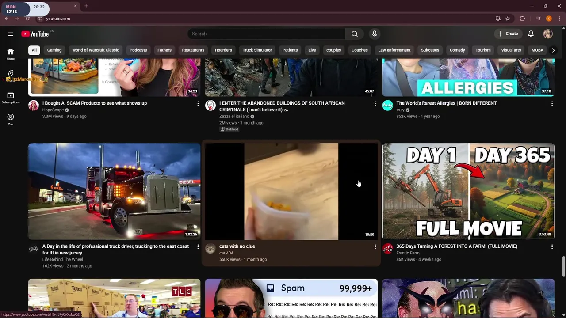The width and height of the screenshot is (566, 318).
Task: Click the Dubbed badge under Zazza video
Action: (229, 129)
